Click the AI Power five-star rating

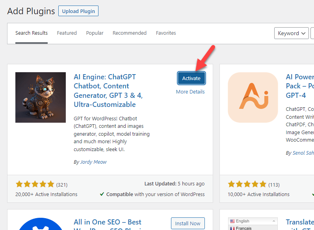point(247,184)
